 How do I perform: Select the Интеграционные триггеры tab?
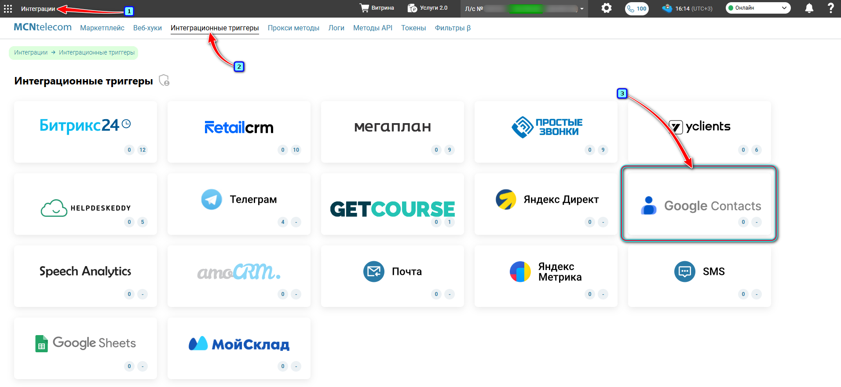click(215, 28)
